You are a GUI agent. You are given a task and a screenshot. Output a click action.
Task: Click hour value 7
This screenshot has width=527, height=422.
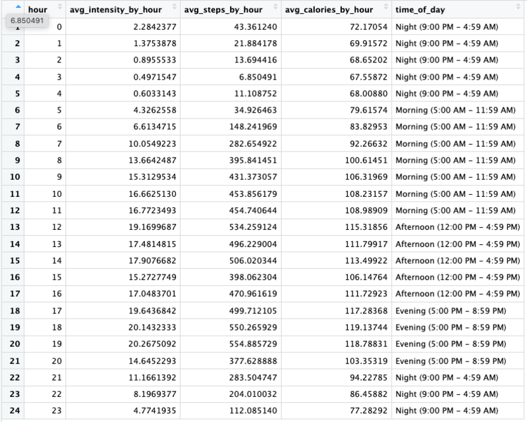pos(59,144)
